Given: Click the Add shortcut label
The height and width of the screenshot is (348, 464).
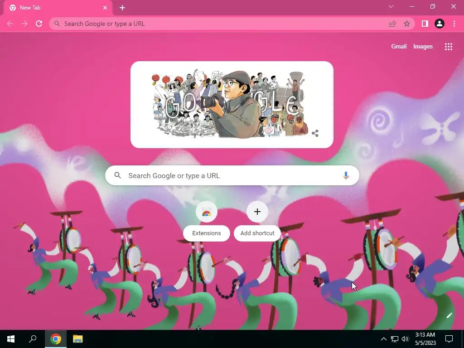Looking at the screenshot, I should 257,233.
